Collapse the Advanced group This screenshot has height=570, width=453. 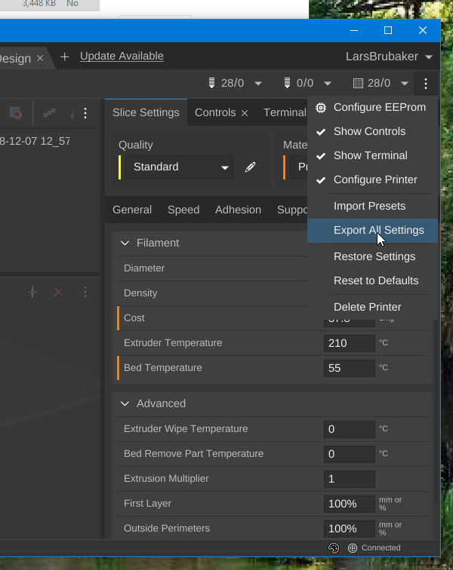(x=125, y=403)
